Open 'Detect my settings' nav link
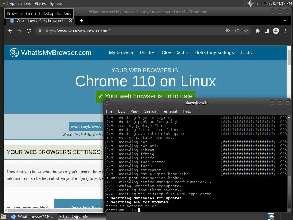293x220 pixels. point(214,53)
